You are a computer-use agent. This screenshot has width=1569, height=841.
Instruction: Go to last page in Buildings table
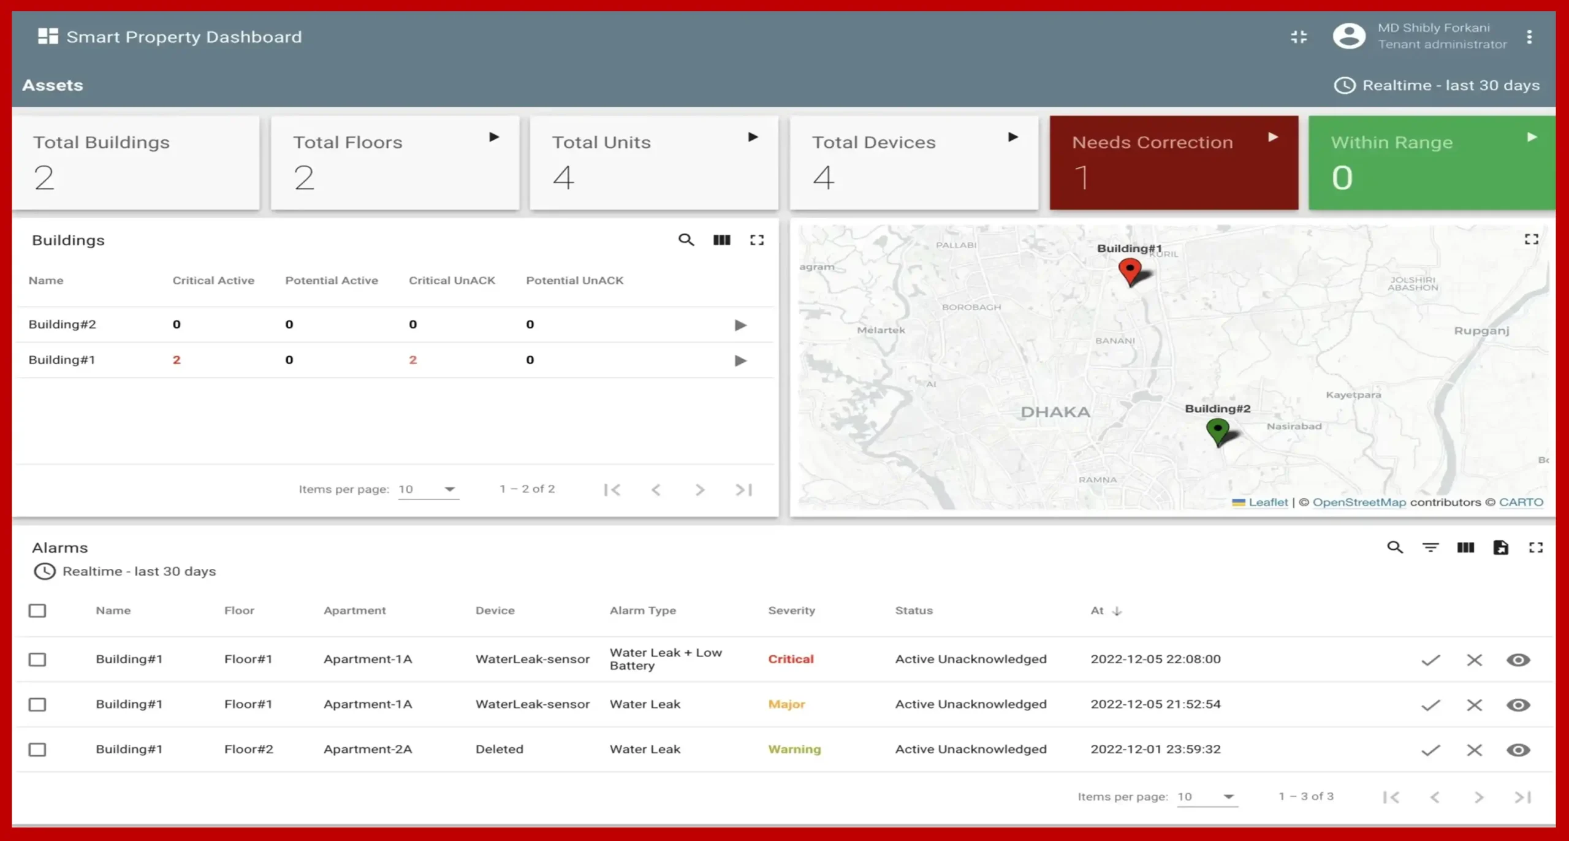[x=743, y=490]
